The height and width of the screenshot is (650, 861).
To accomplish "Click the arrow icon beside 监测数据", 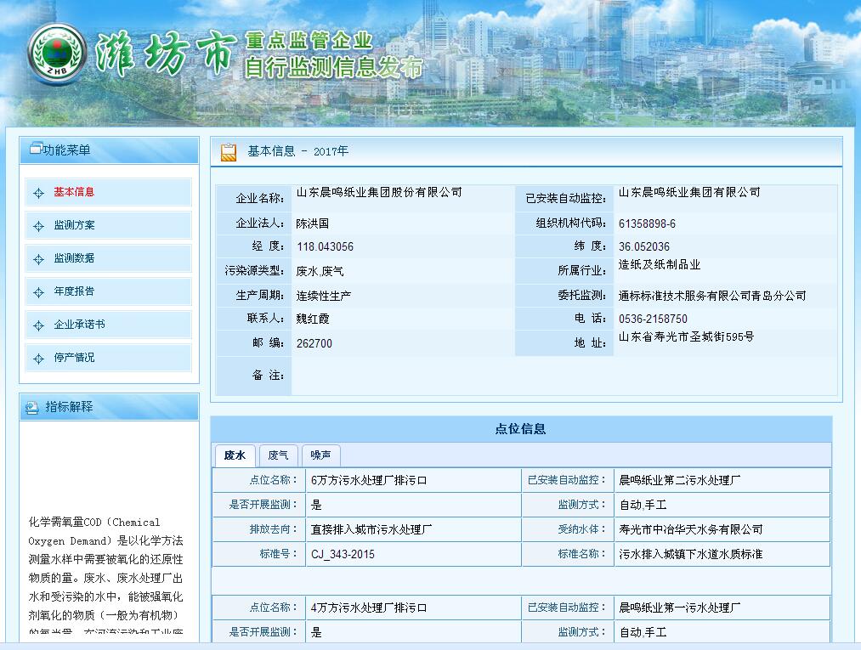I will coord(37,258).
